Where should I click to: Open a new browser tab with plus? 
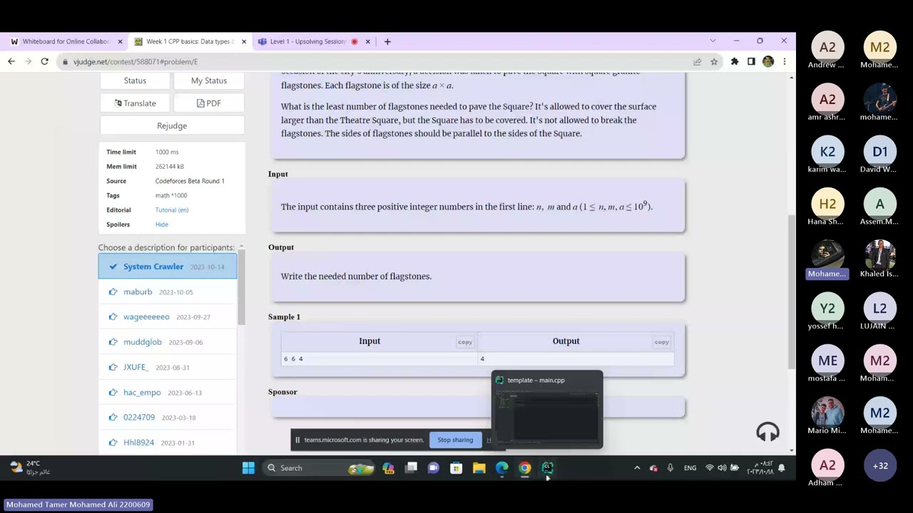(387, 41)
